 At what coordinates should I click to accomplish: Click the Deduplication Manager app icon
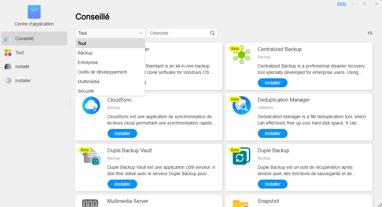pos(242,105)
